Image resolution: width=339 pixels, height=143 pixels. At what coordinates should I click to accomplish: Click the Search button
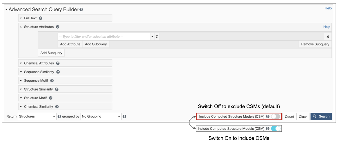point(321,116)
